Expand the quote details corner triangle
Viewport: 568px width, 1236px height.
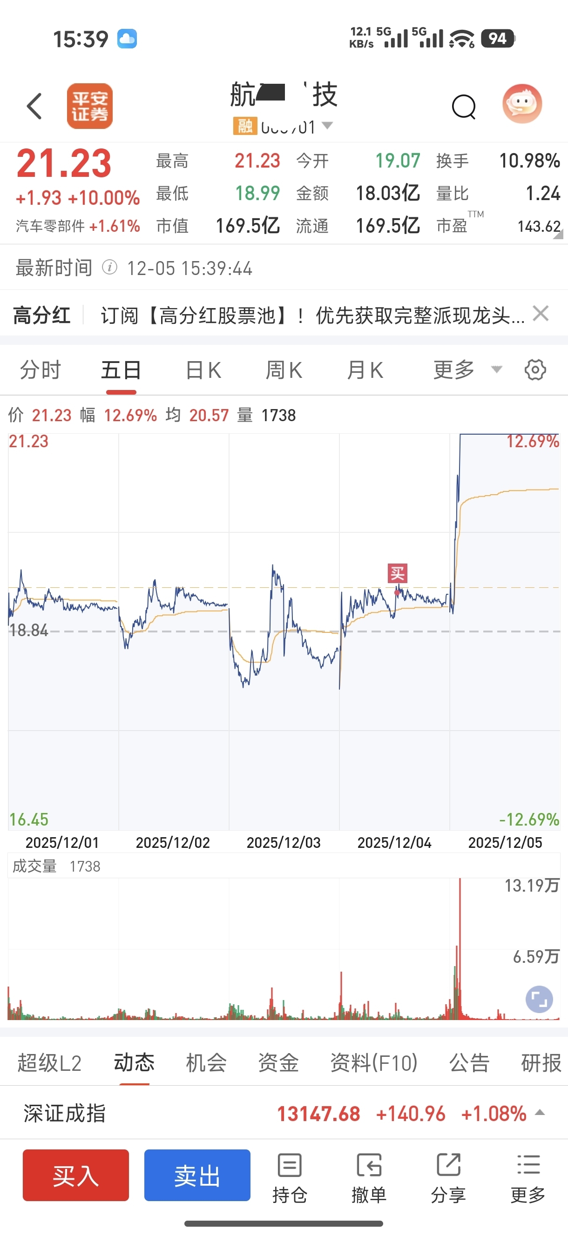pos(558,235)
